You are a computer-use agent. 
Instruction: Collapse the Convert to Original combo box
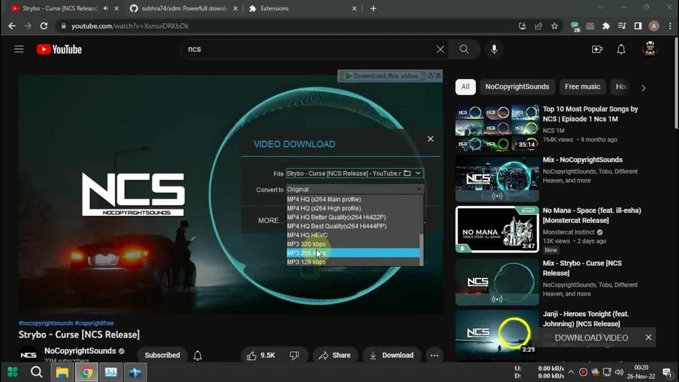click(x=355, y=189)
